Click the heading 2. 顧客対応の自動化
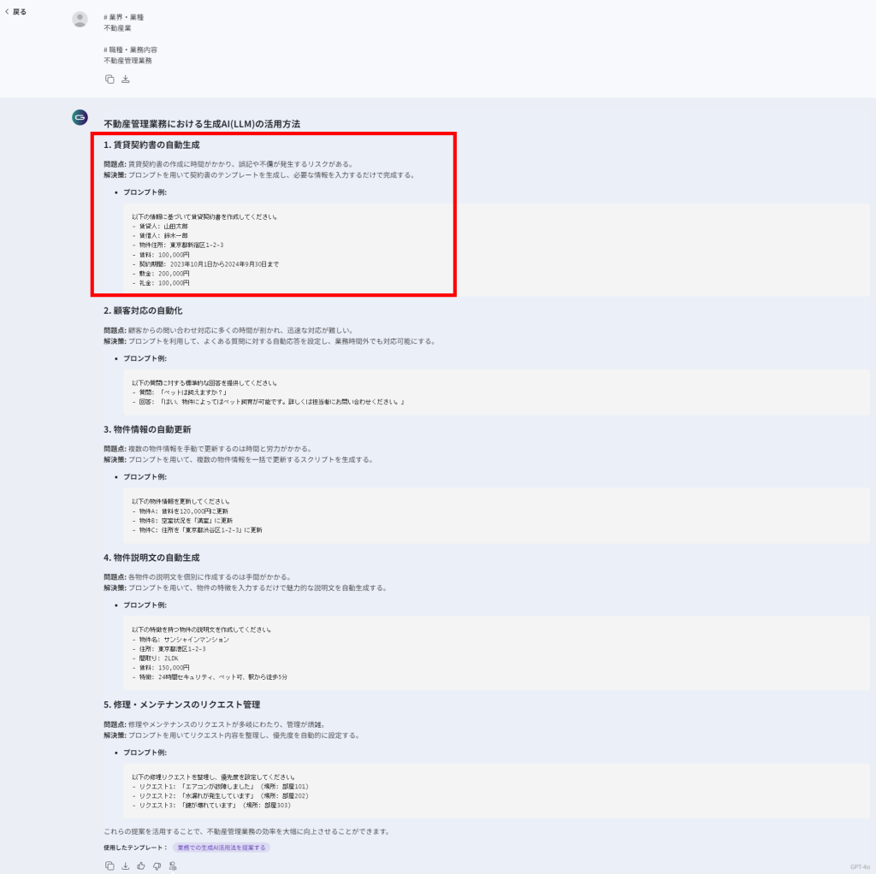This screenshot has height=874, width=876. (x=143, y=310)
